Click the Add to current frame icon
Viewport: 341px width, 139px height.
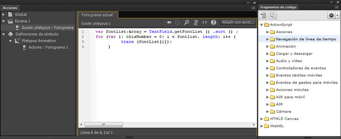[x=263, y=16]
